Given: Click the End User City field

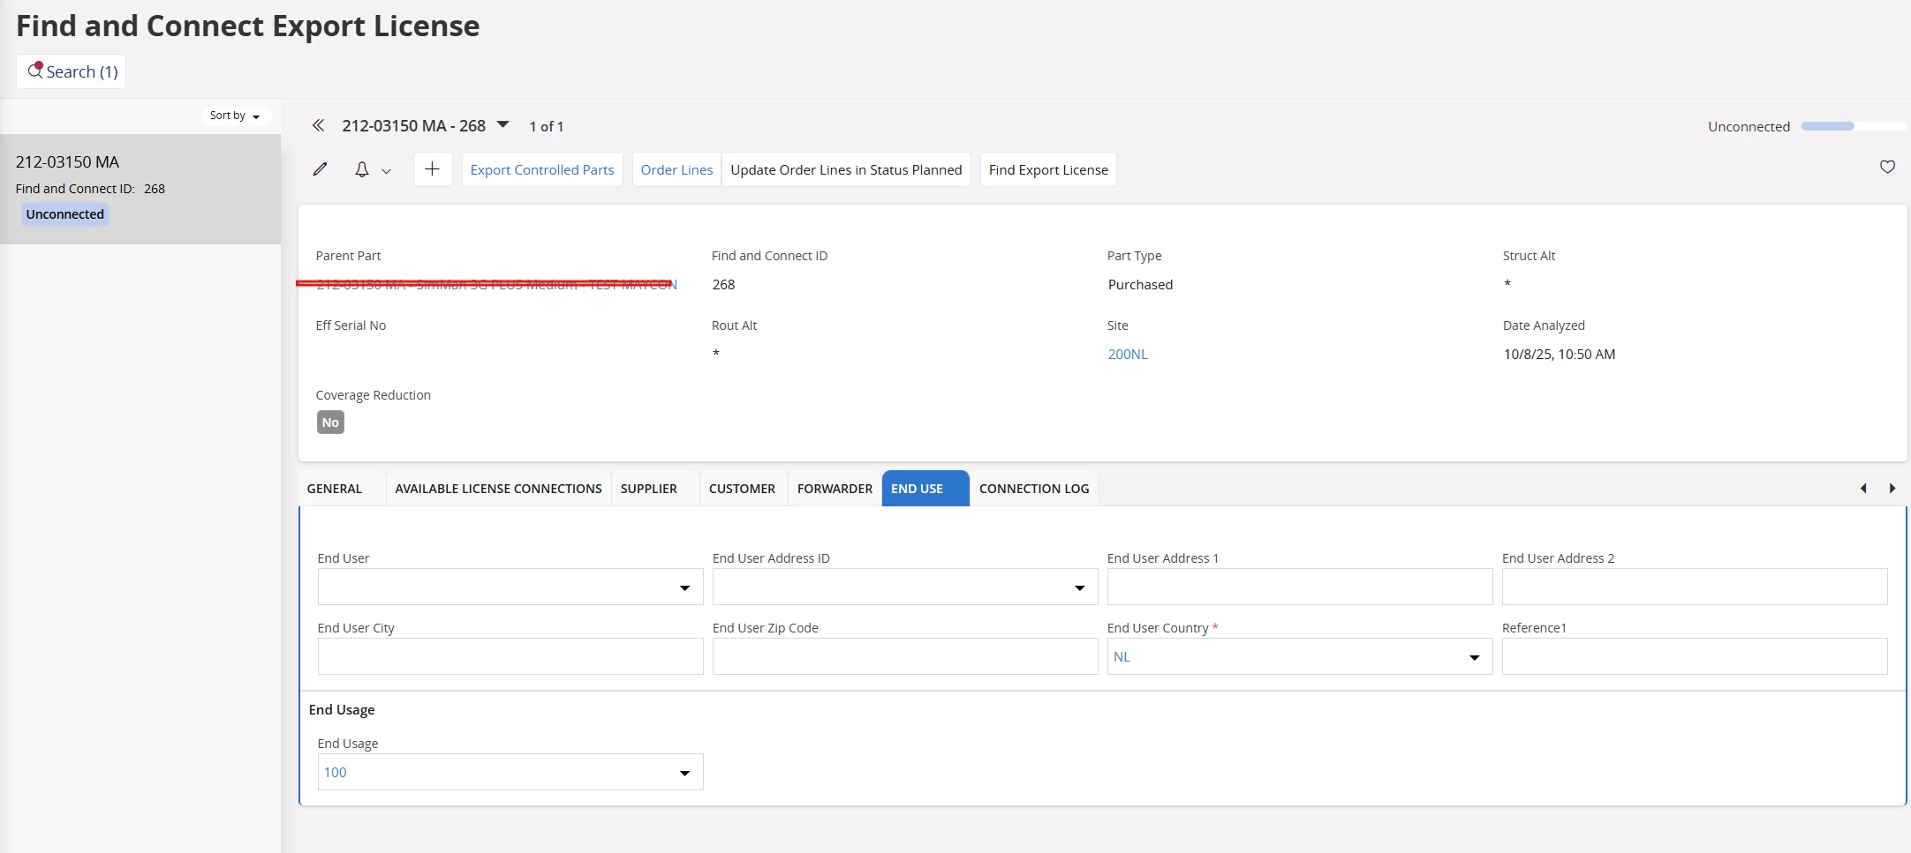Looking at the screenshot, I should point(510,656).
